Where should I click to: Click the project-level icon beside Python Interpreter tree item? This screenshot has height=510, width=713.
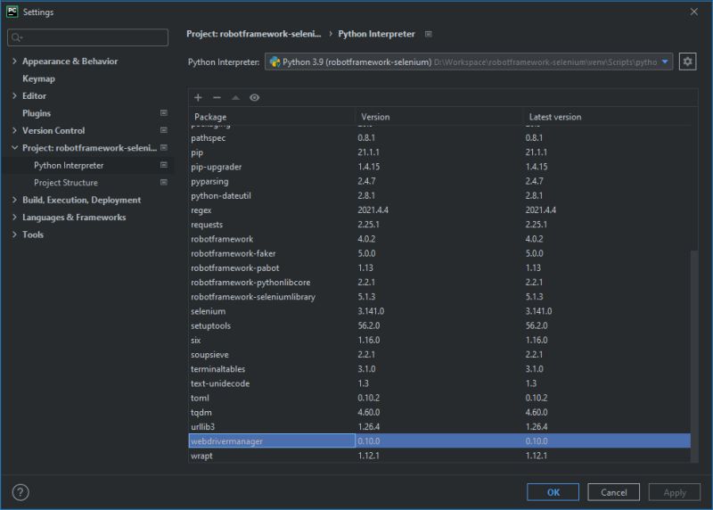click(164, 165)
